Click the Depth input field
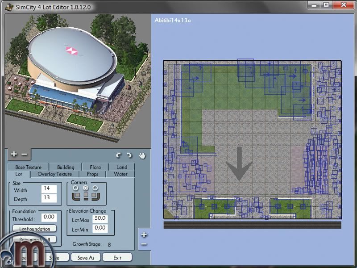357x268 pixels. pos(49,198)
